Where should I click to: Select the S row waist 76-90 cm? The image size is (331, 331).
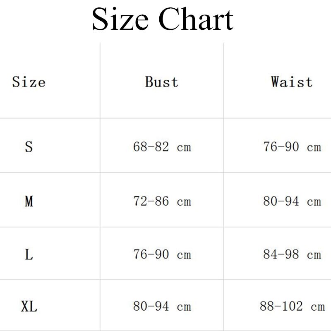point(292,147)
